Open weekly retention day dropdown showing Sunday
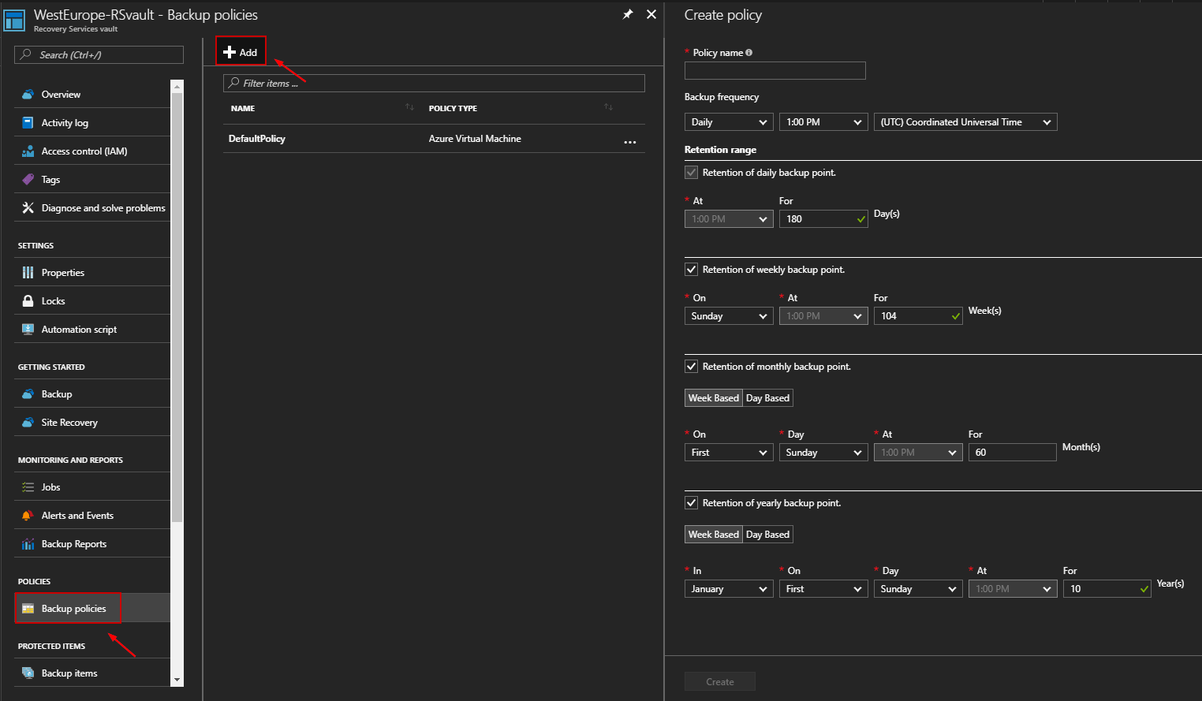 729,316
